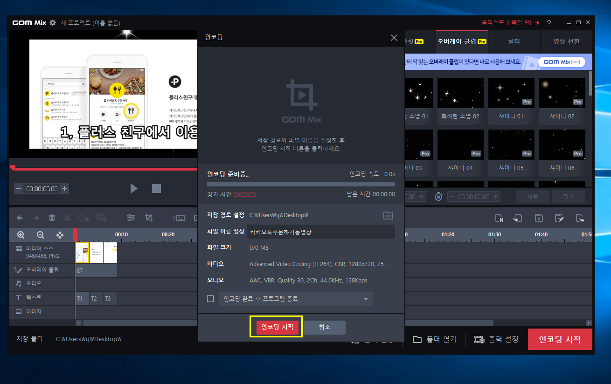
Task: Click the encoding progress bar
Action: coord(301,184)
